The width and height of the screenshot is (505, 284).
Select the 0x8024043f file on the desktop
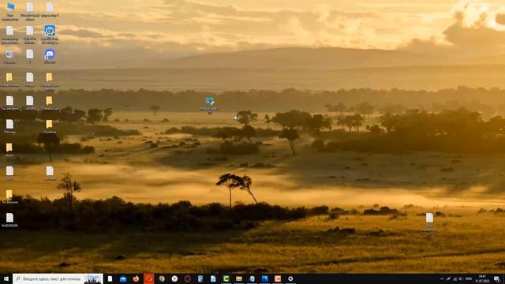pos(9,220)
